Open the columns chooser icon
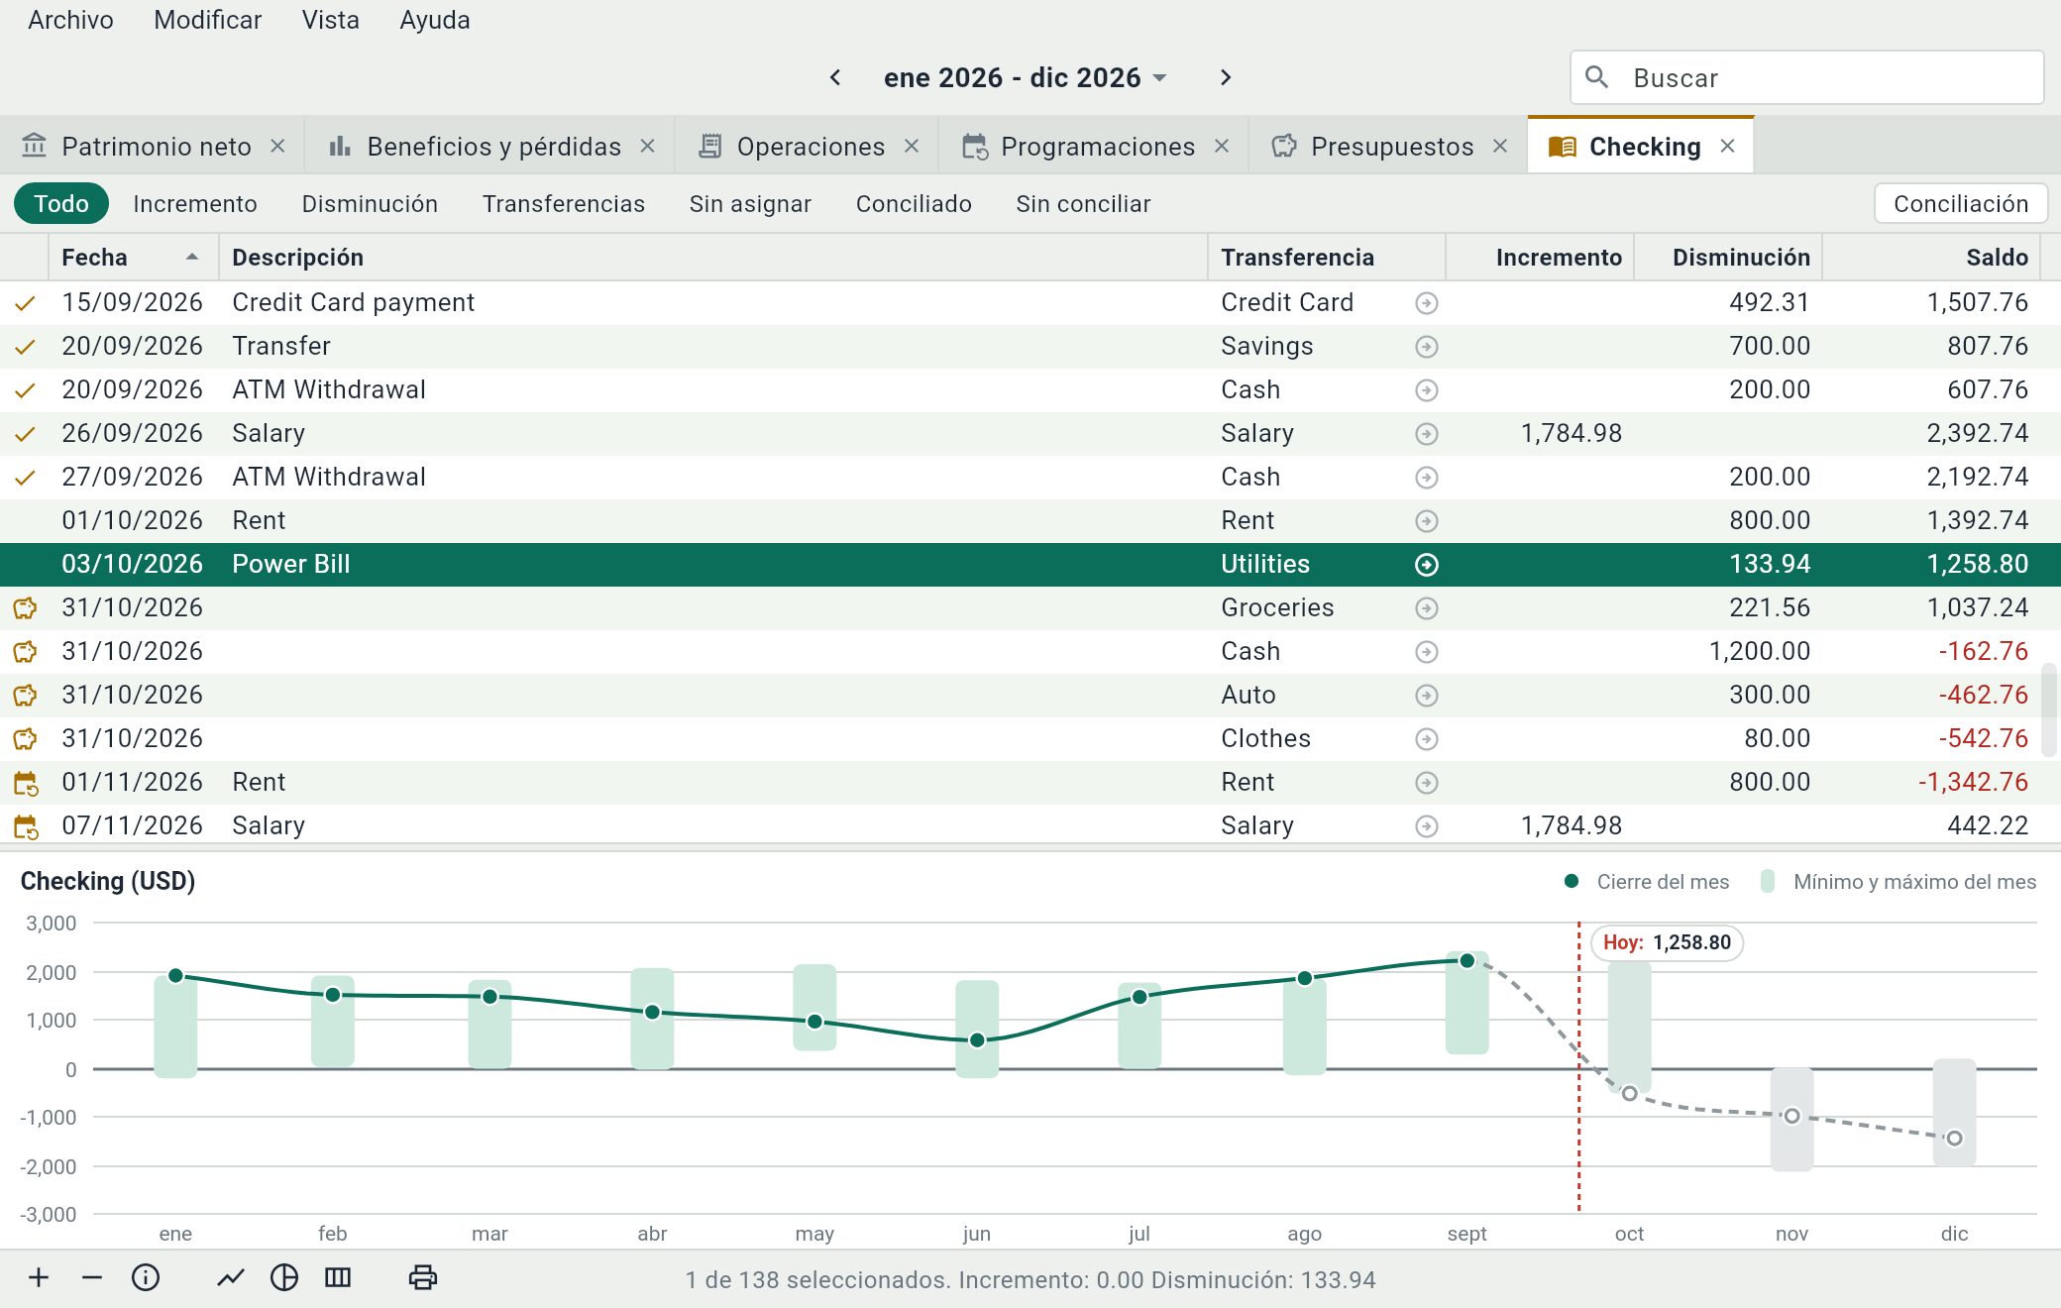 click(338, 1278)
